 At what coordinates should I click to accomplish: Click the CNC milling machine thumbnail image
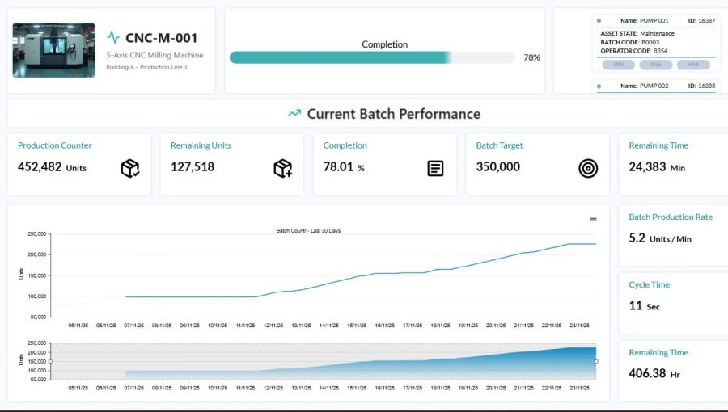tap(53, 50)
